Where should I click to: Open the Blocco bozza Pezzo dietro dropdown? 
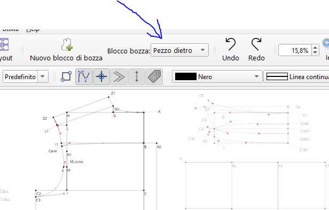pyautogui.click(x=179, y=50)
